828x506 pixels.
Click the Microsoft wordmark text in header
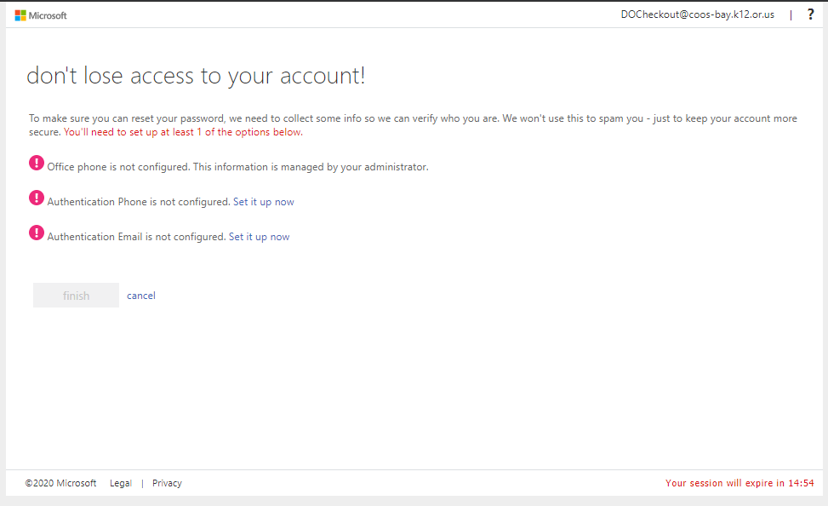click(48, 16)
